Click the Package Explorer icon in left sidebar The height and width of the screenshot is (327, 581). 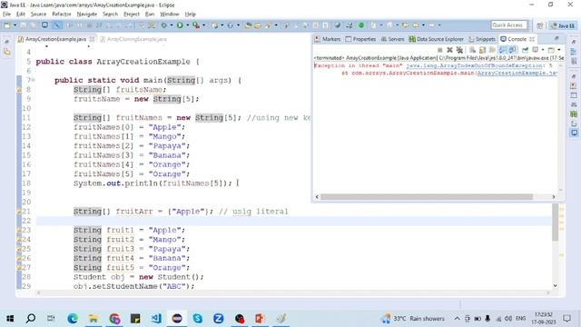click(7, 52)
